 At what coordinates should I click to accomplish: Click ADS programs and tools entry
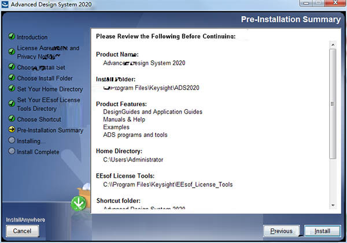tap(135, 134)
